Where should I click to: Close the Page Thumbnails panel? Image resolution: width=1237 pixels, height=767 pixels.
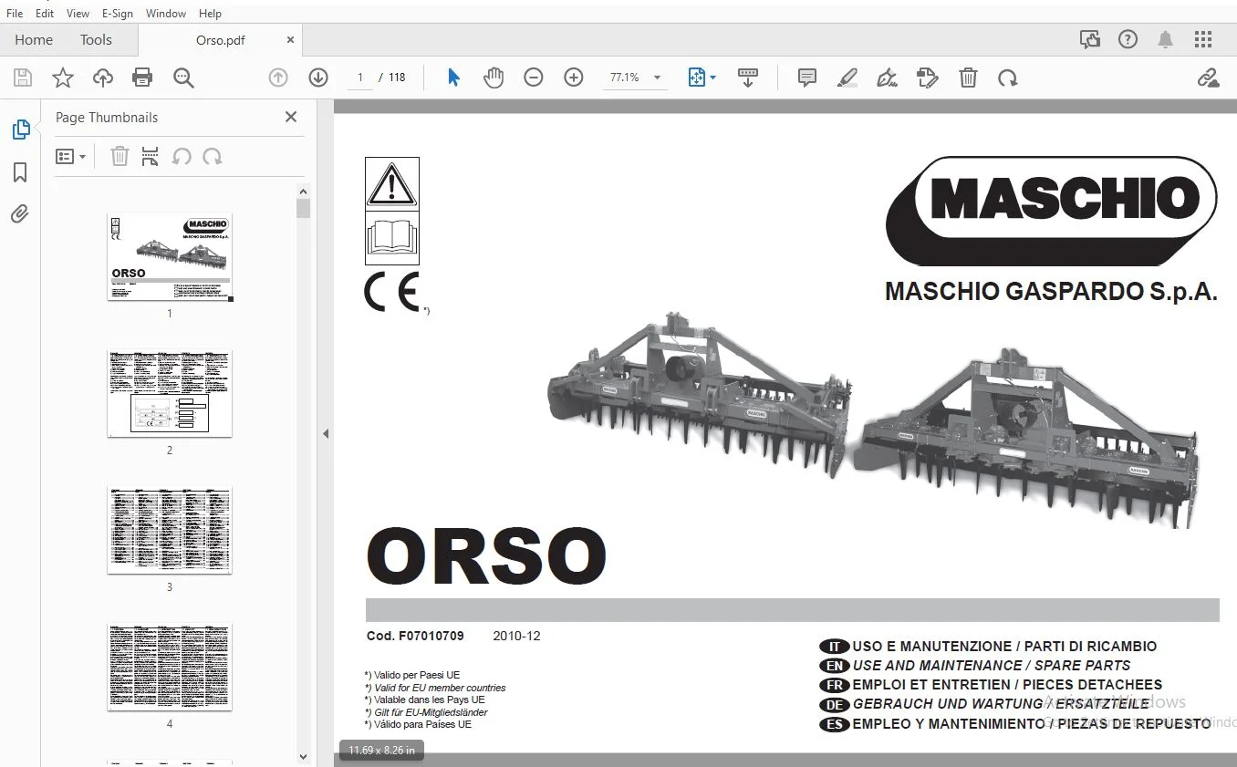click(x=291, y=117)
